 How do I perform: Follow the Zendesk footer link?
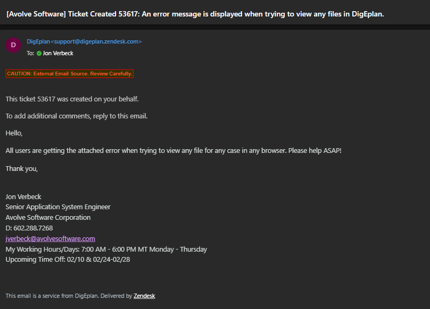144,296
